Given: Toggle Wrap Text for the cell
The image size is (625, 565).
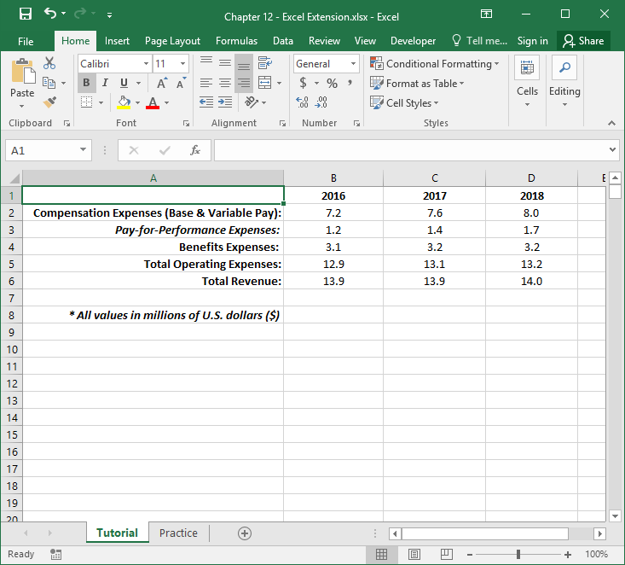Looking at the screenshot, I should click(264, 63).
